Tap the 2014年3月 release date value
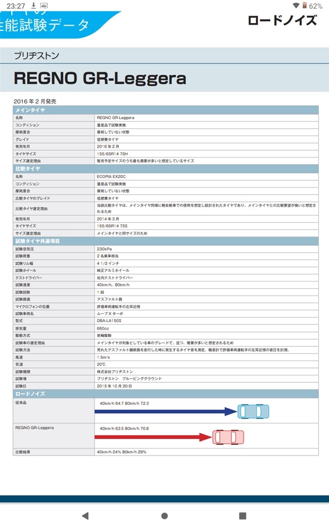 (x=108, y=219)
